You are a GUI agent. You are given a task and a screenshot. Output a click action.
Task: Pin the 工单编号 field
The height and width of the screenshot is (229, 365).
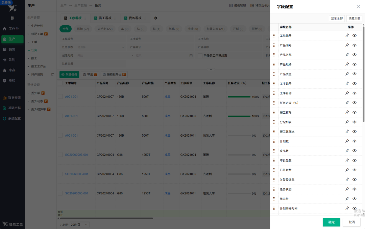347,35
